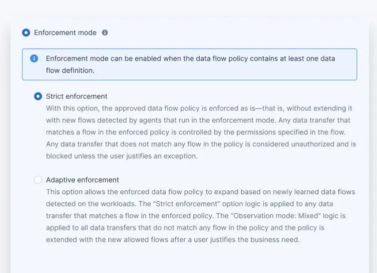This screenshot has height=273, width=377.
Task: Click the Enforcement mode label text
Action: tap(65, 32)
